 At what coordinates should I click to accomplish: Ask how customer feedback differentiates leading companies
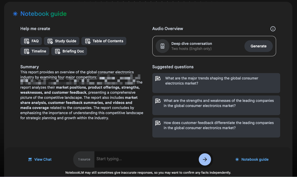pyautogui.click(x=216, y=128)
